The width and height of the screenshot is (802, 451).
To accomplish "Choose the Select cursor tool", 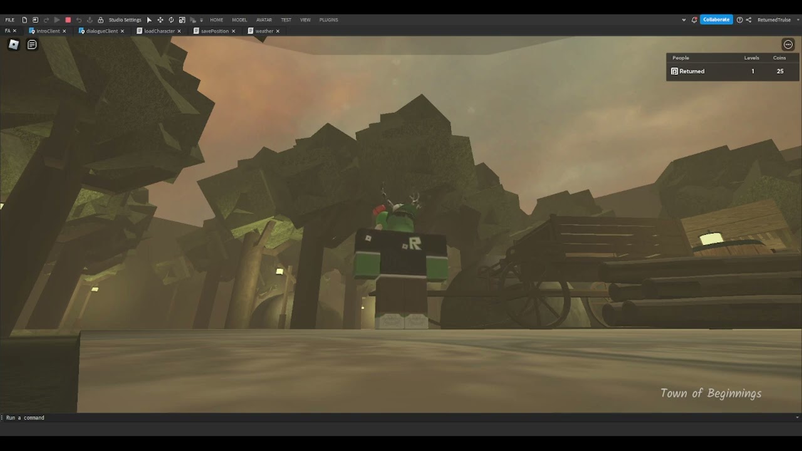I will point(149,20).
